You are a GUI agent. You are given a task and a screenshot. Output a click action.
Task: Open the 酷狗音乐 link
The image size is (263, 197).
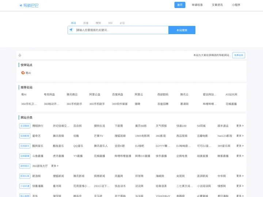[38, 146]
